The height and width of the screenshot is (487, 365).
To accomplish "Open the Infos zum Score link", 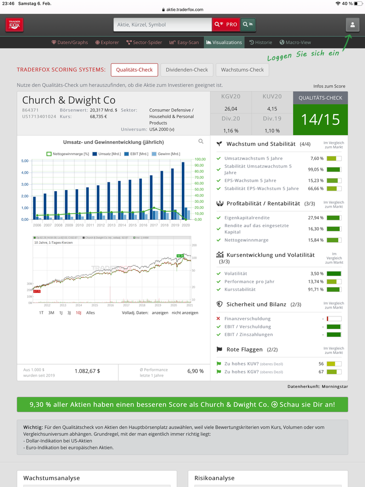I will point(329,86).
